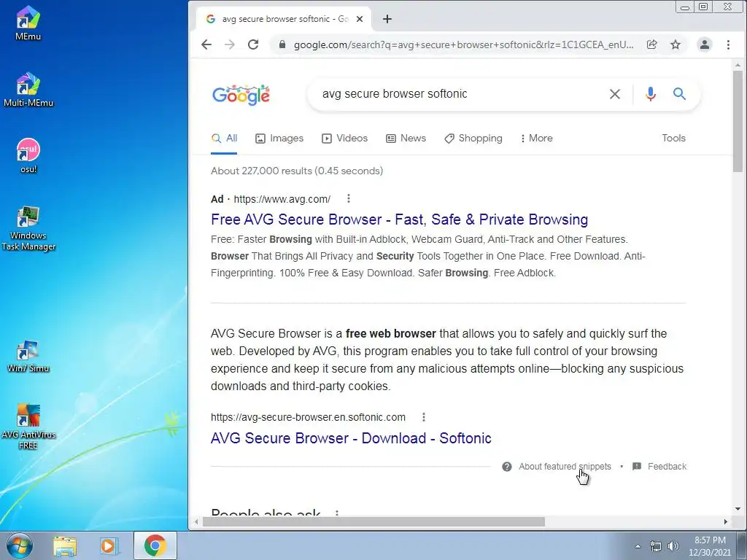The height and width of the screenshot is (560, 747).
Task: Expand the More search filters
Action: [x=537, y=138]
